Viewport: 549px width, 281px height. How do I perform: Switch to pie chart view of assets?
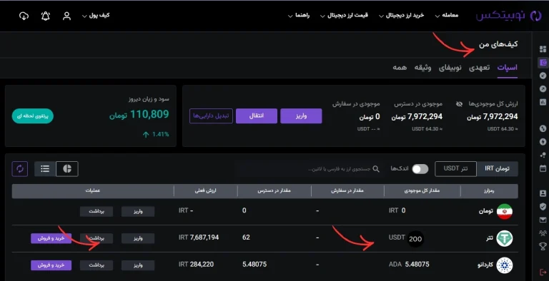coord(67,169)
